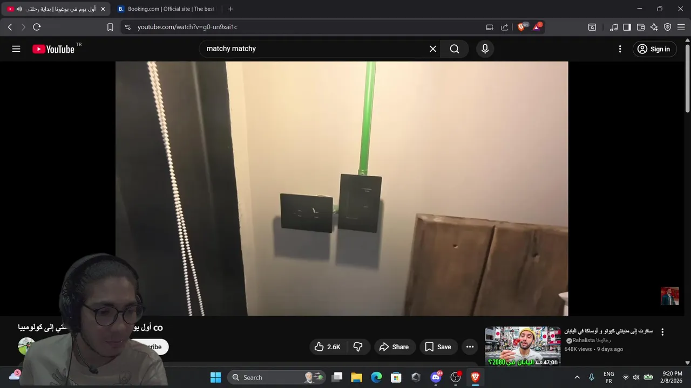Screen dimensions: 691x388
Task: Open browser tab search tool
Action: pos(592,27)
